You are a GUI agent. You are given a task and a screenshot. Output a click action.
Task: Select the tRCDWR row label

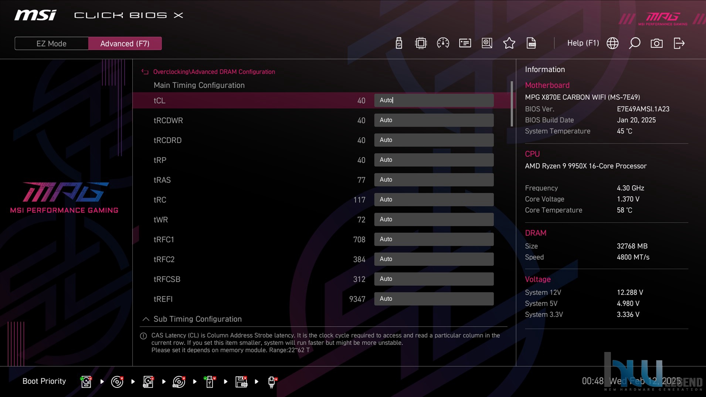point(168,121)
